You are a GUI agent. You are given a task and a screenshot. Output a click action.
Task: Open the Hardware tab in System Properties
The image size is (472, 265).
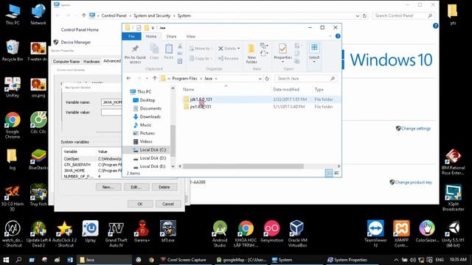(x=91, y=61)
